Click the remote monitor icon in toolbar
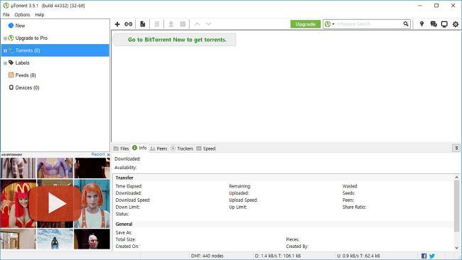Image resolution: width=462 pixels, height=260 pixels. tap(444, 24)
